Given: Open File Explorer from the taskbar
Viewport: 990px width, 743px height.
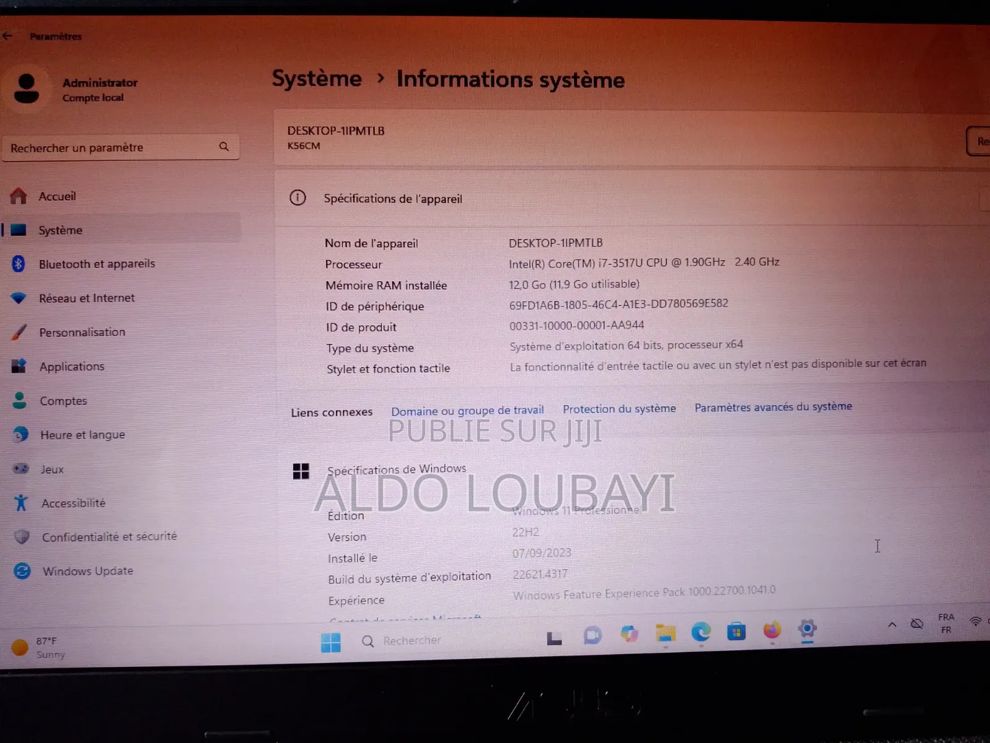Looking at the screenshot, I should coord(666,633).
